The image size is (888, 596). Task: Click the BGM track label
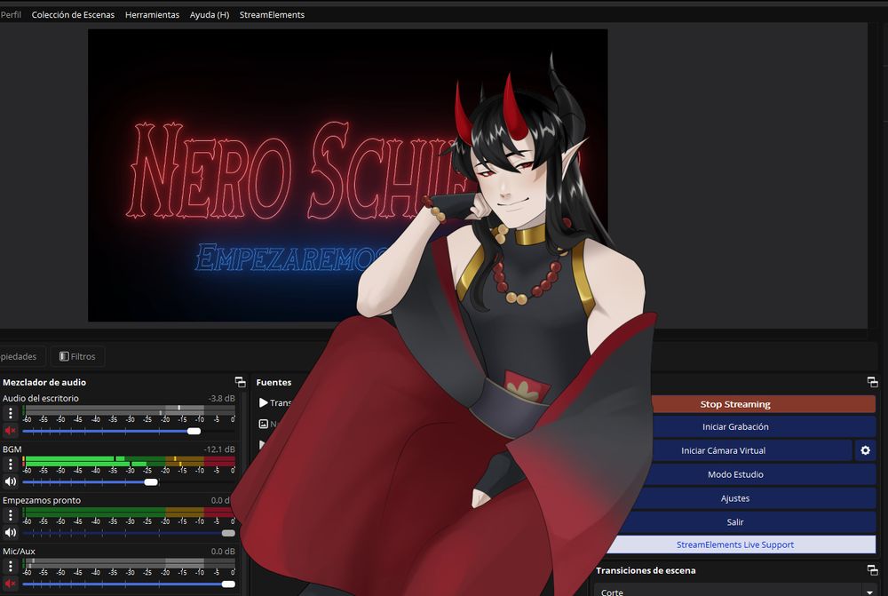(12, 449)
